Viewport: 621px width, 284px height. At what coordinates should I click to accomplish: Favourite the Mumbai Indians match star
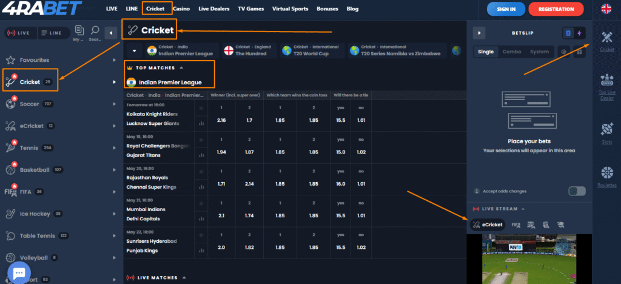point(201,203)
